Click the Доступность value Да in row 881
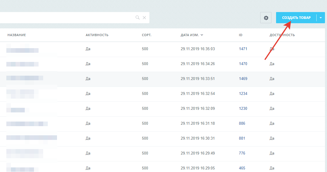 pyautogui.click(x=272, y=138)
